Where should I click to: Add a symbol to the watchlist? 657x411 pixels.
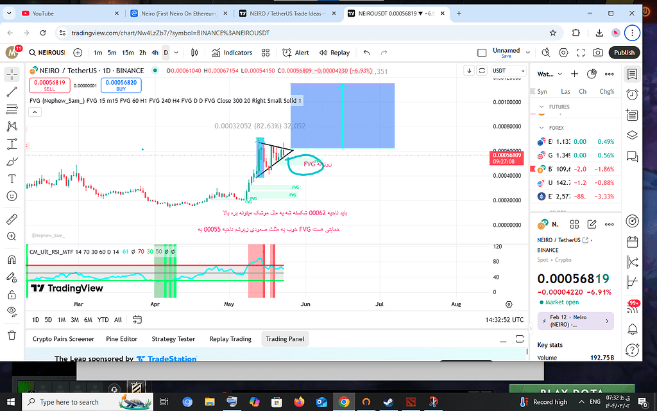(x=574, y=74)
